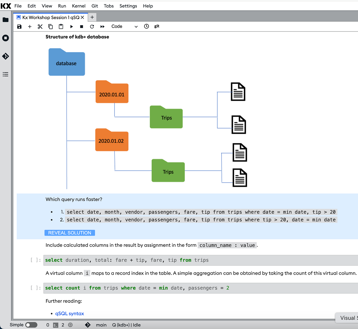Run the selected cell
358x329 pixels.
71,27
